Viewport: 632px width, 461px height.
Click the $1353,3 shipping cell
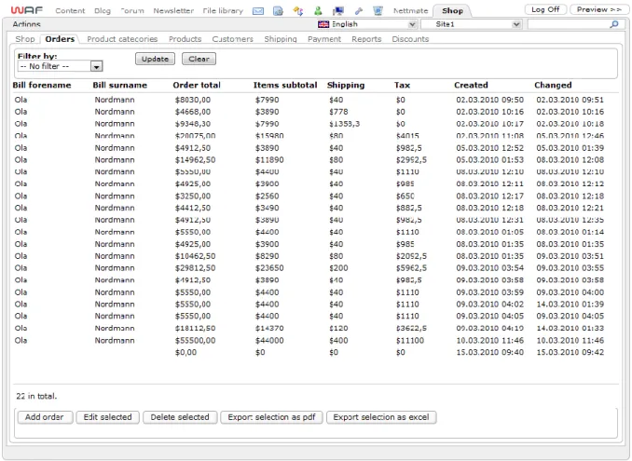click(344, 124)
